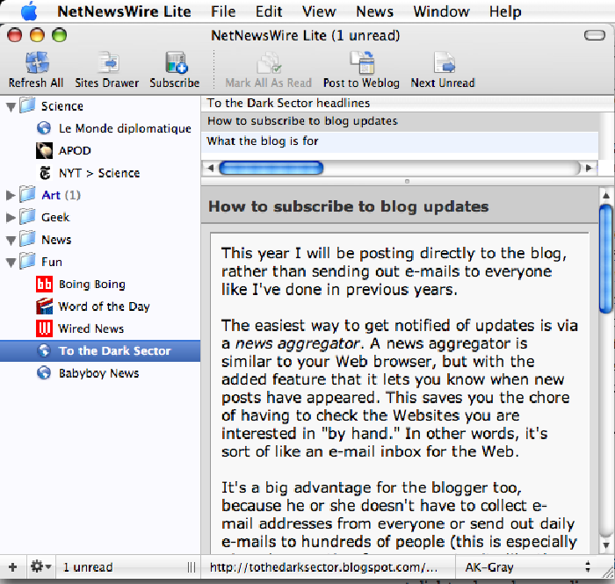Image resolution: width=615 pixels, height=584 pixels.
Task: Click the Subscribe toolbar icon
Action: pos(176,62)
